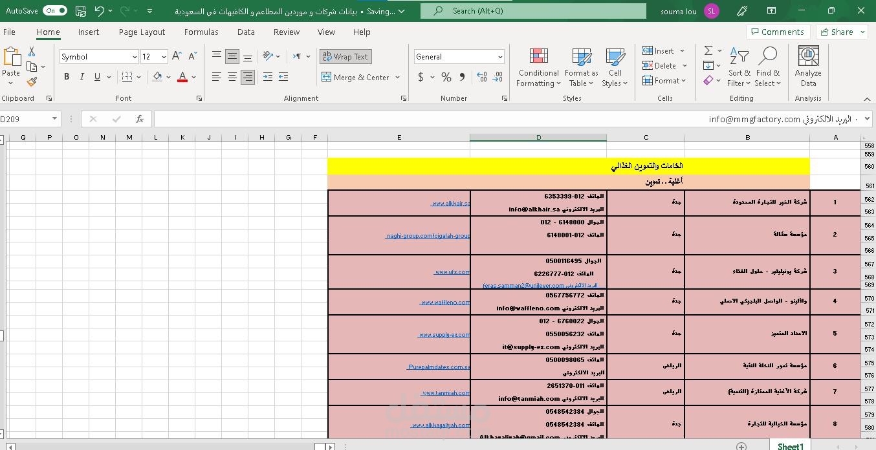Toggle align right
The width and height of the screenshot is (876, 450).
coord(248,77)
